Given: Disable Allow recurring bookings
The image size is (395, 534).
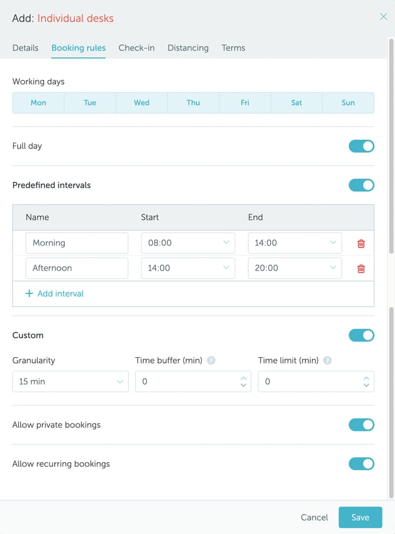Looking at the screenshot, I should 361,464.
